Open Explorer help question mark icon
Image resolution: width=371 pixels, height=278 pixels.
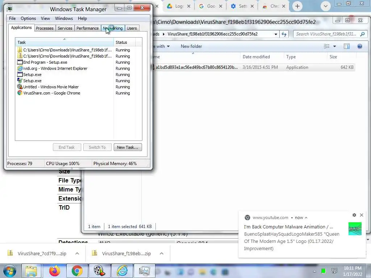tap(360, 46)
